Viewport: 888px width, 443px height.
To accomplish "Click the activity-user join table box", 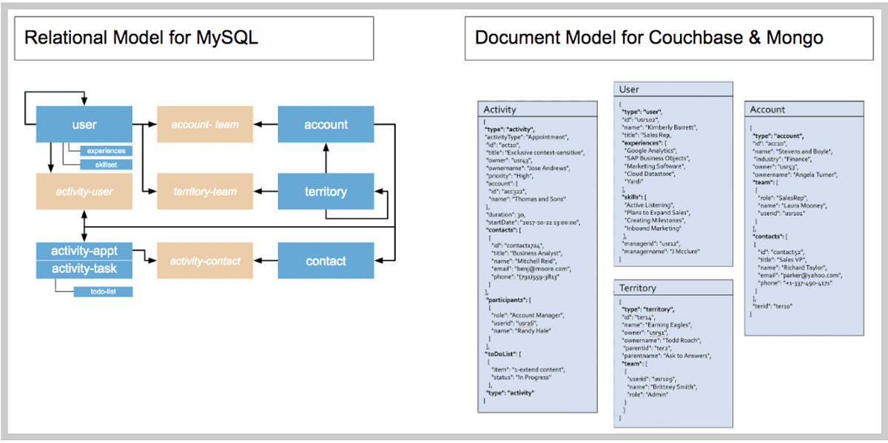I will click(83, 192).
